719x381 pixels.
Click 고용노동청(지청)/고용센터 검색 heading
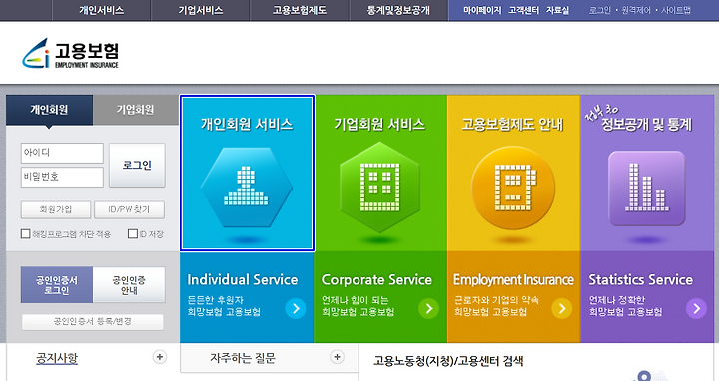click(448, 361)
